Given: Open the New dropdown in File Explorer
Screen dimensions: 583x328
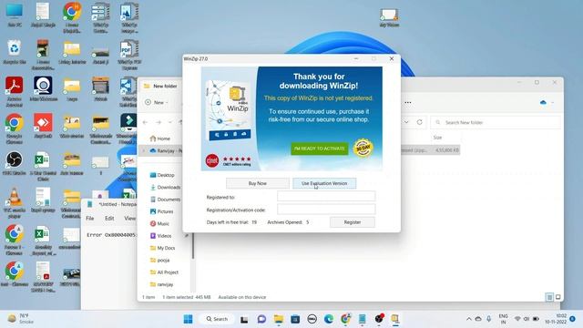Looking at the screenshot, I should coord(157,102).
